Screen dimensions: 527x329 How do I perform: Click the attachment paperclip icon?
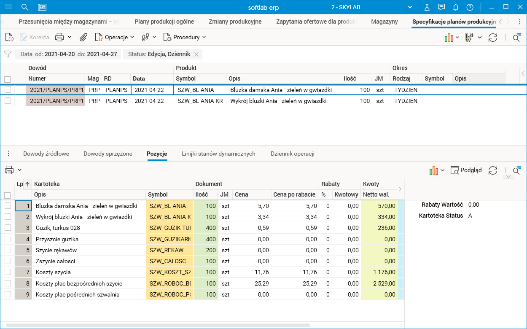point(83,37)
